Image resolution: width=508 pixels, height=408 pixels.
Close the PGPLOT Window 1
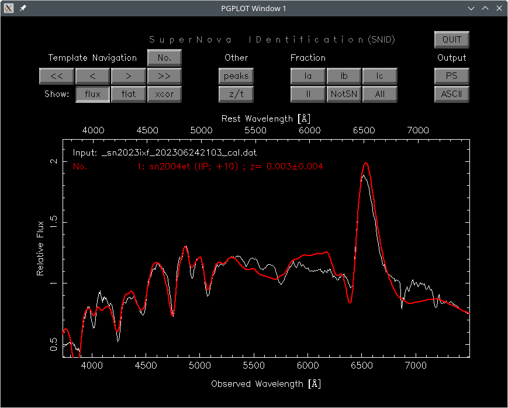(499, 8)
